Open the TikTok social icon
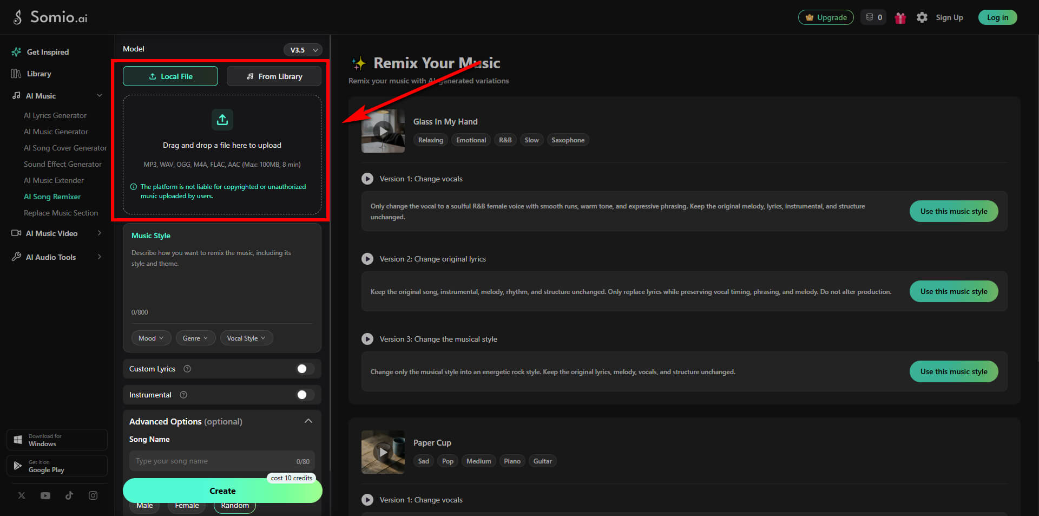 [x=69, y=495]
